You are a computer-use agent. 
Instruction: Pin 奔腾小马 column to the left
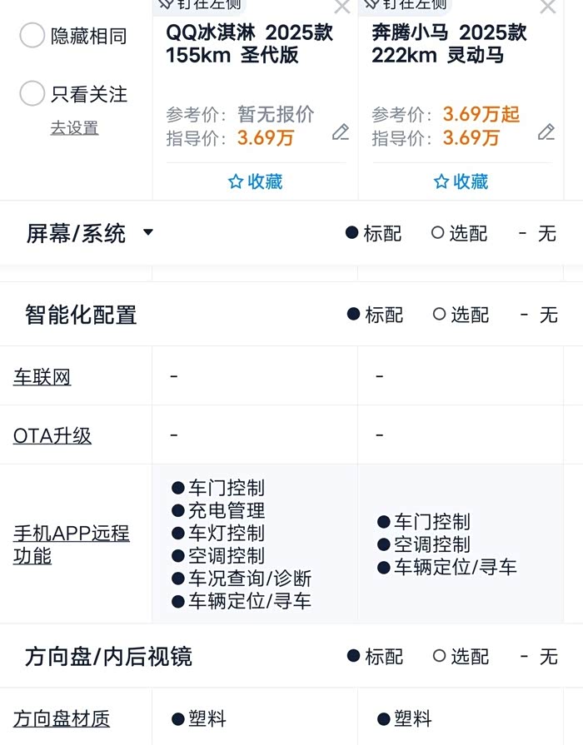[x=371, y=3]
